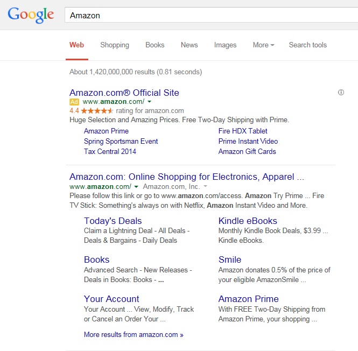
Task: Open Search tools
Action: (x=307, y=45)
